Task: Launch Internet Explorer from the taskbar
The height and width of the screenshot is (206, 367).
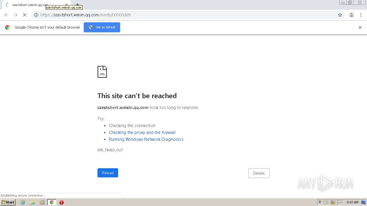Action: click(23, 202)
